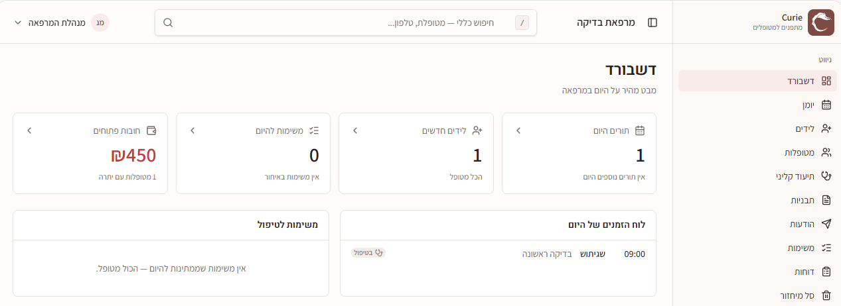
Task: Open the מטופלות people icon
Action: coord(826,152)
